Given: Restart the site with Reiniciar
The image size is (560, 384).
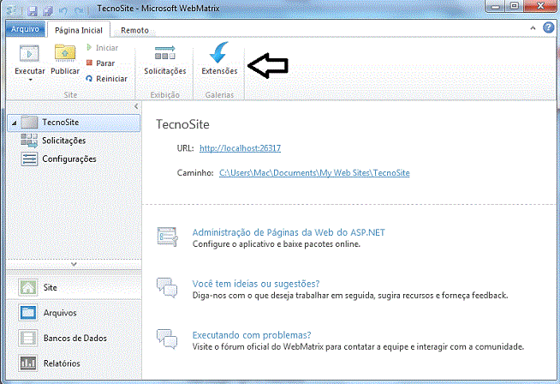Looking at the screenshot, I should [107, 79].
